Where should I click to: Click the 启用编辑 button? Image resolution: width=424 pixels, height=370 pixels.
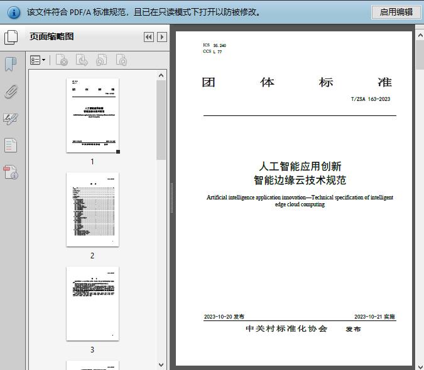pyautogui.click(x=396, y=12)
